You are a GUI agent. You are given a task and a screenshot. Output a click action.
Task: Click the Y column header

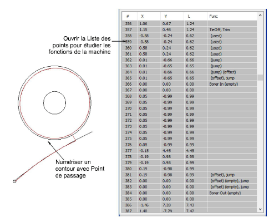coord(172,16)
